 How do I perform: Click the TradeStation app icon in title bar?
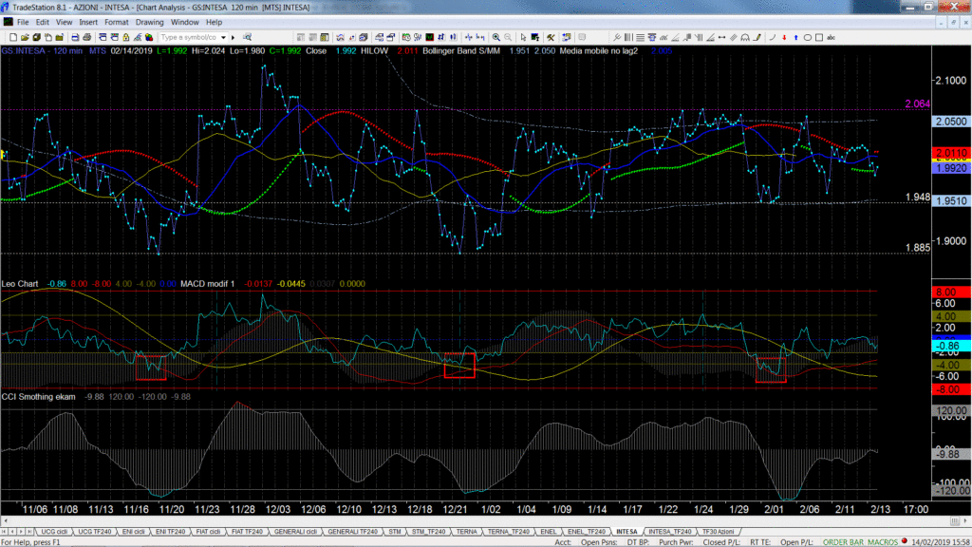coord(6,7)
